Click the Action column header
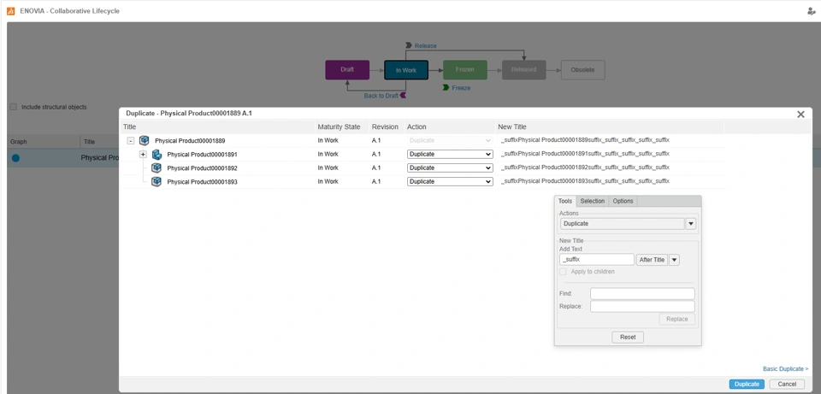The image size is (821, 394). pos(416,126)
